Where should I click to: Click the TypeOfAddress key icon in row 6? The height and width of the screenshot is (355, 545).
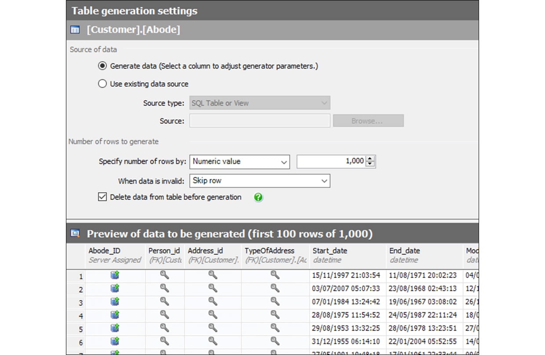(275, 341)
